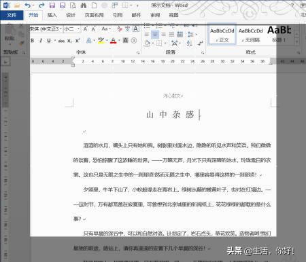The height and width of the screenshot is (262, 306).
Task: Toggle Strikethrough abc button
Action: coord(61,41)
